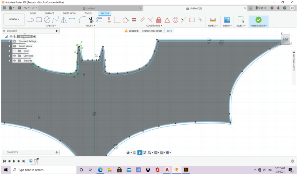
Task: Switch to the Untitled* document tab
Action: (90, 8)
